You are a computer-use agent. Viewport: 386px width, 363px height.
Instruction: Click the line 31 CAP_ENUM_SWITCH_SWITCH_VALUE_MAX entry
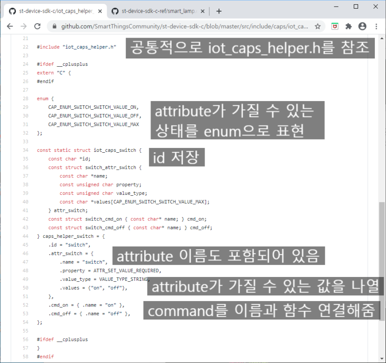[x=94, y=124]
